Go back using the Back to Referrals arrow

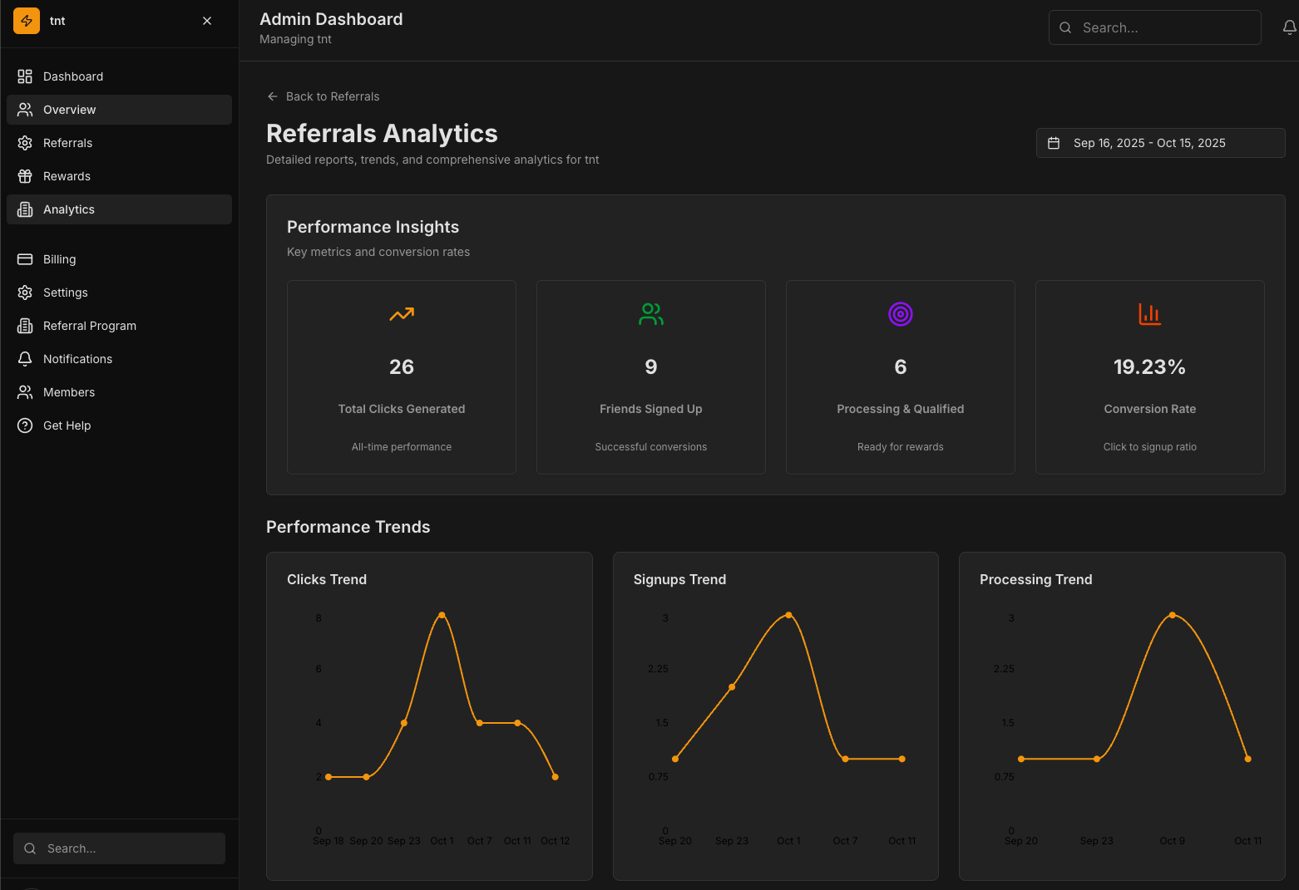click(272, 96)
